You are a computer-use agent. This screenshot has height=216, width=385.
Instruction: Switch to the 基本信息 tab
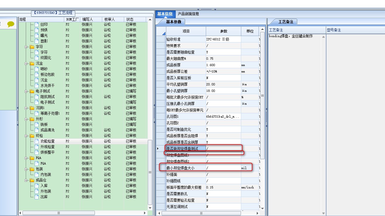point(165,14)
